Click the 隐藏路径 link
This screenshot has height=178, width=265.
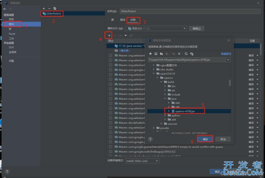pyautogui.click(x=226, y=54)
